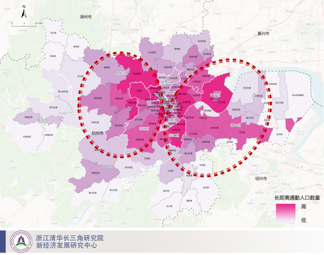Click the 拱墅区 district label
This screenshot has height=255, width=324.
[166, 82]
